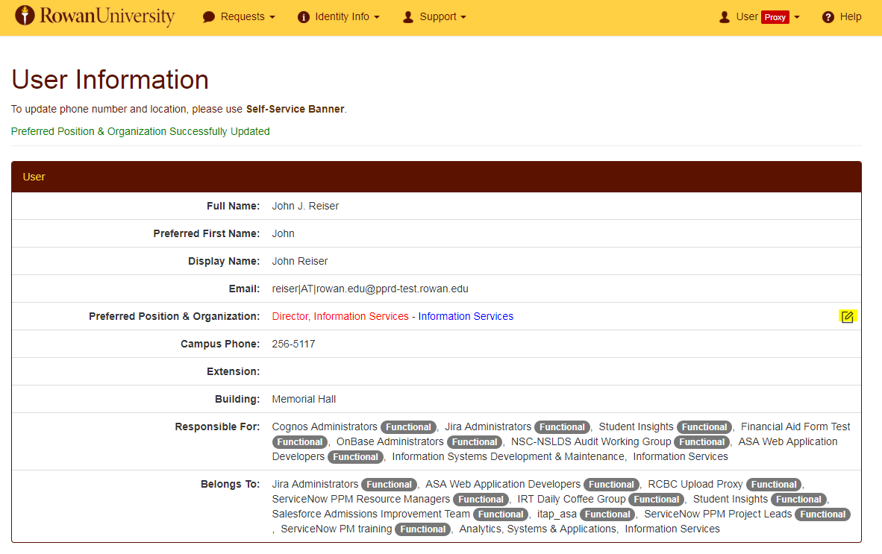Click IRT Daily Coffee Group name
Screen dimensions: 882x554
(571, 500)
